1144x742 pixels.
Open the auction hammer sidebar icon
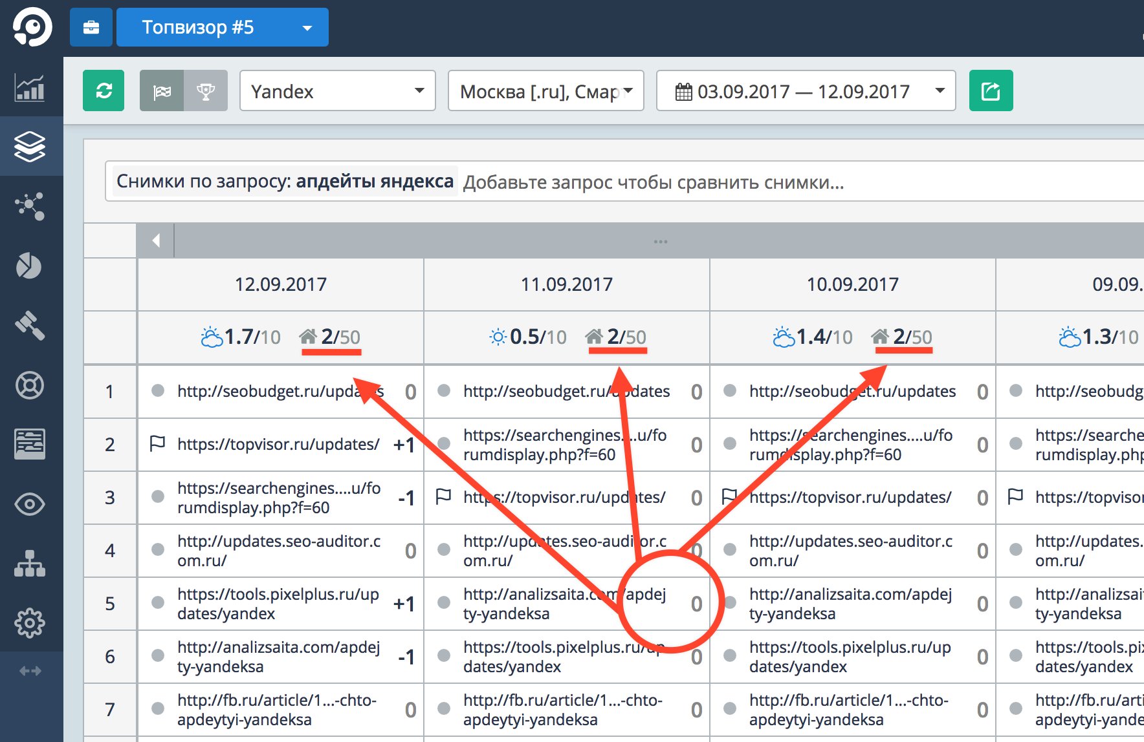30,325
